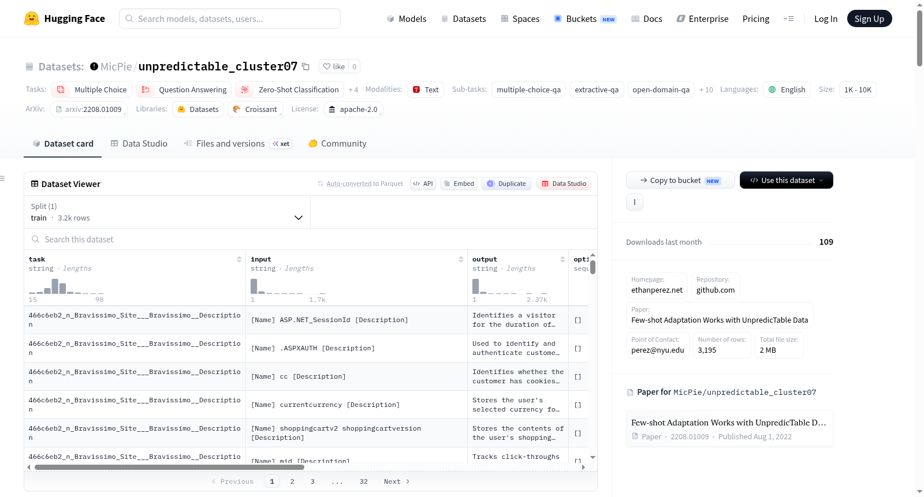This screenshot has width=924, height=497.
Task: Duplicate the dataset
Action: 506,184
